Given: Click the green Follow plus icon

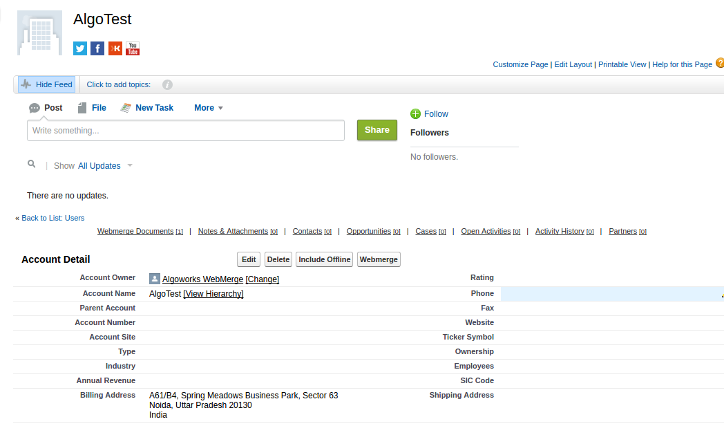Looking at the screenshot, I should pos(415,114).
